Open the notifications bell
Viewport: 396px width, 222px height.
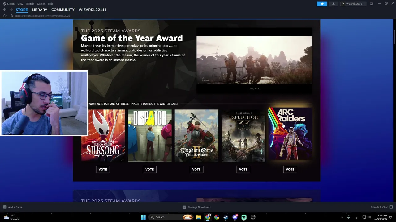tap(333, 4)
